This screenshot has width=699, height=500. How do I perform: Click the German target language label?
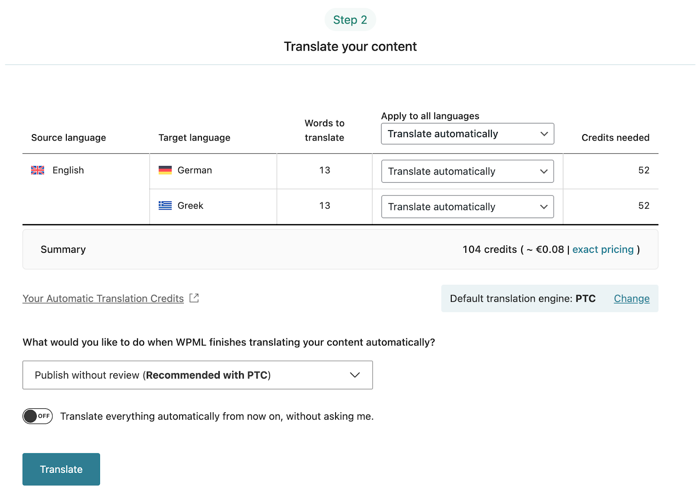(x=195, y=170)
